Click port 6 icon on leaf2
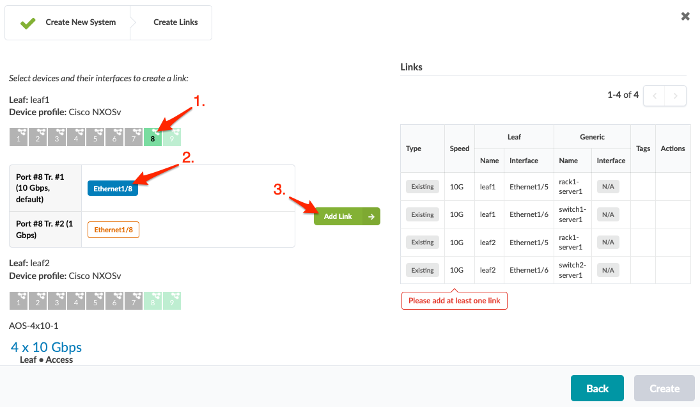This screenshot has height=407, width=700. click(x=114, y=301)
